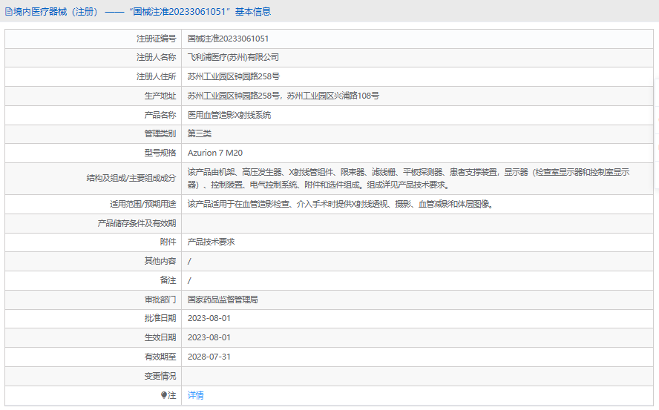
Task: Click the 产品储存条件及有效期 row label
Action: click(137, 223)
